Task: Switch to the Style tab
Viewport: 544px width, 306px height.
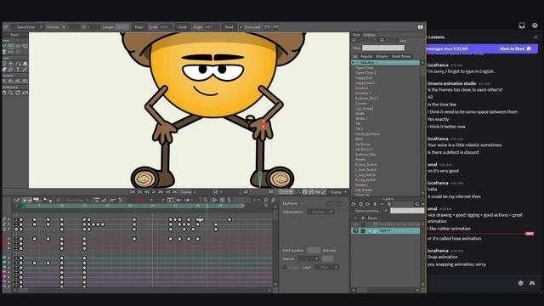Action: (356, 35)
